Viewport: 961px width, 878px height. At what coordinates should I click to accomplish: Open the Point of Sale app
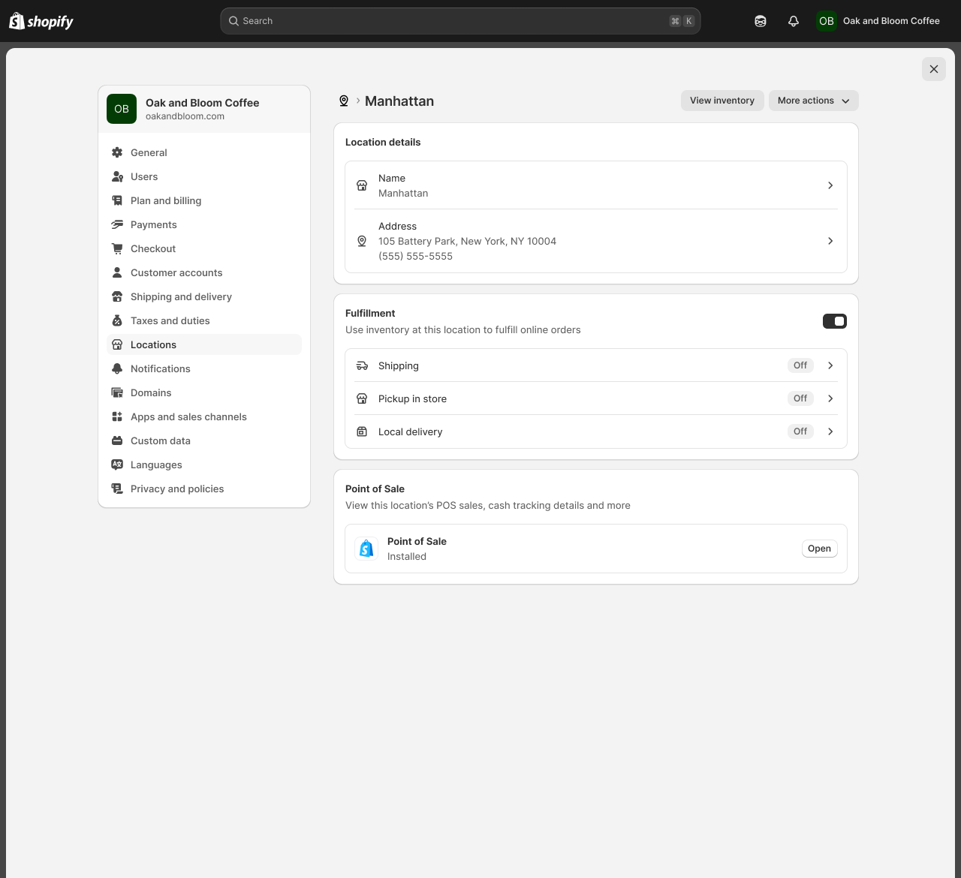point(819,549)
